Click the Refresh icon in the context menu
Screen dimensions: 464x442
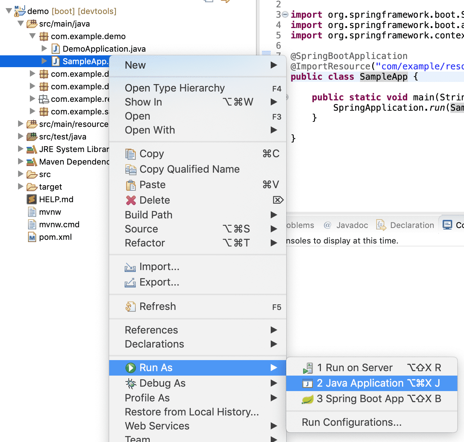point(130,306)
